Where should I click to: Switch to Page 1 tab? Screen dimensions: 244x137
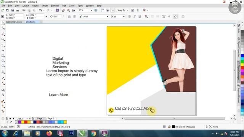(x=40, y=118)
